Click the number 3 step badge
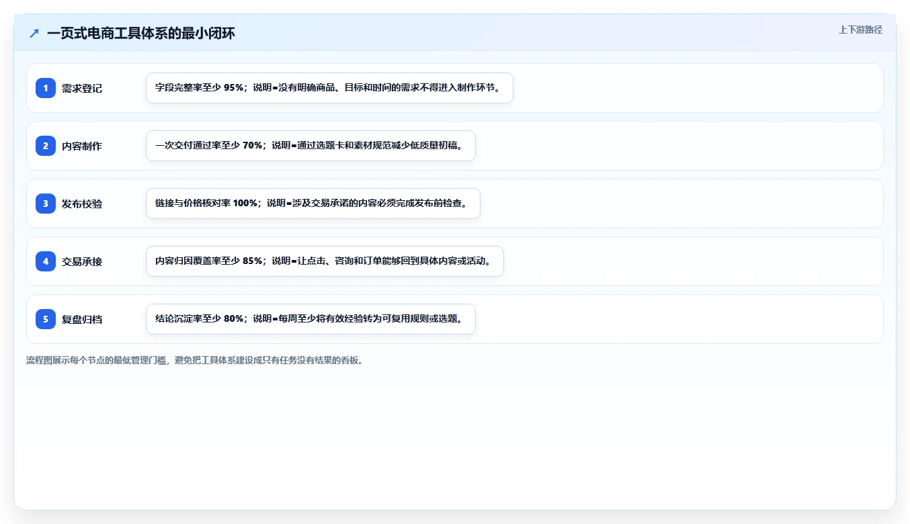Viewport: 910px width, 524px height. pos(46,204)
